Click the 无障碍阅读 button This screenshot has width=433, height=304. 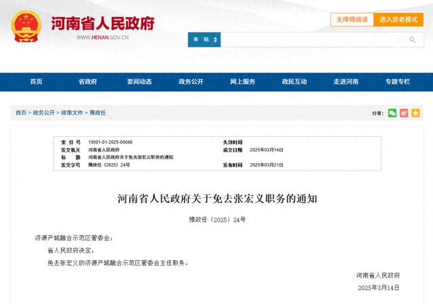click(x=351, y=20)
